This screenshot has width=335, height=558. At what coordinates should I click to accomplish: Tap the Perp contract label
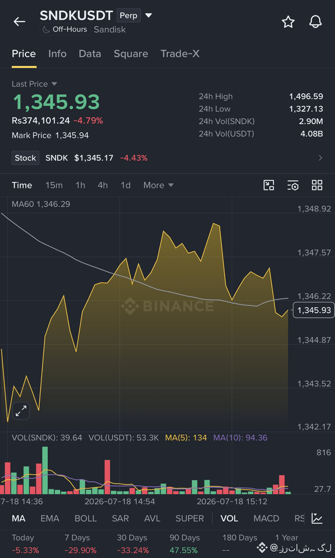pyautogui.click(x=128, y=15)
